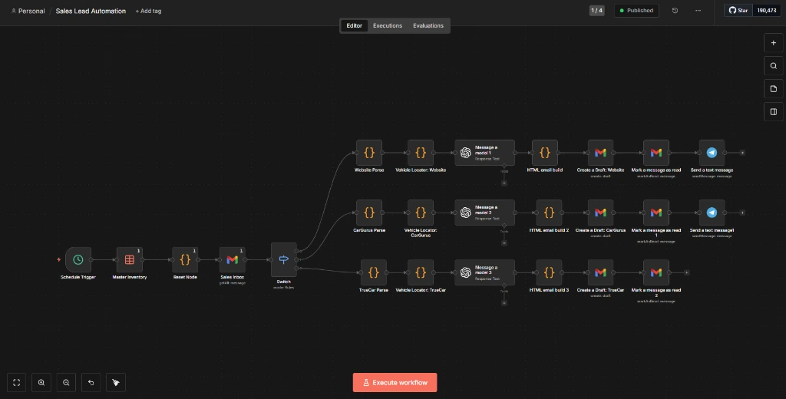
Task: Click the add node plus button
Action: [774, 43]
